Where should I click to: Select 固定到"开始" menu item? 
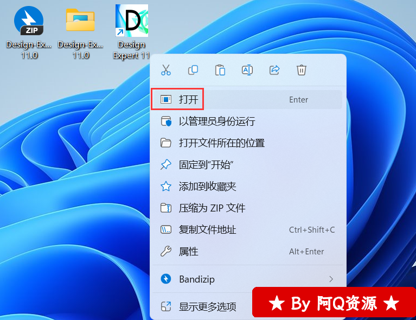[247, 165]
